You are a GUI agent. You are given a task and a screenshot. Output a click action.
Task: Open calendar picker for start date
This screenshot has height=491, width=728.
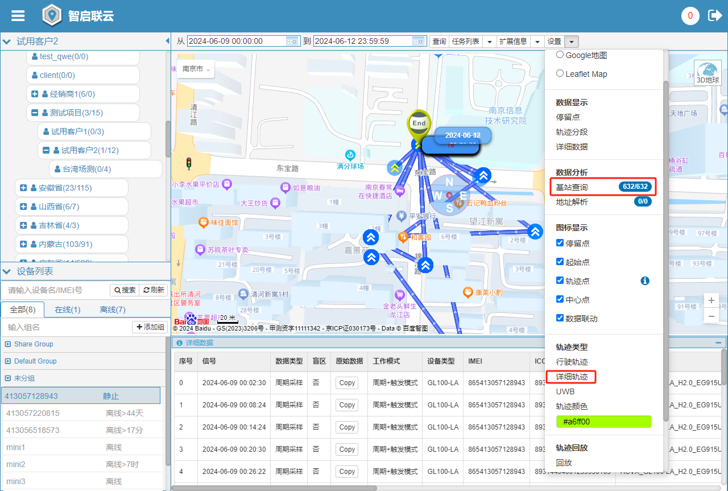(292, 41)
